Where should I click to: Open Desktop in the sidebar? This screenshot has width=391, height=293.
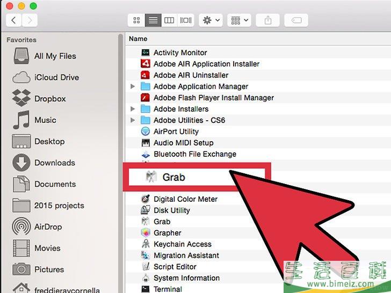pyautogui.click(x=39, y=141)
